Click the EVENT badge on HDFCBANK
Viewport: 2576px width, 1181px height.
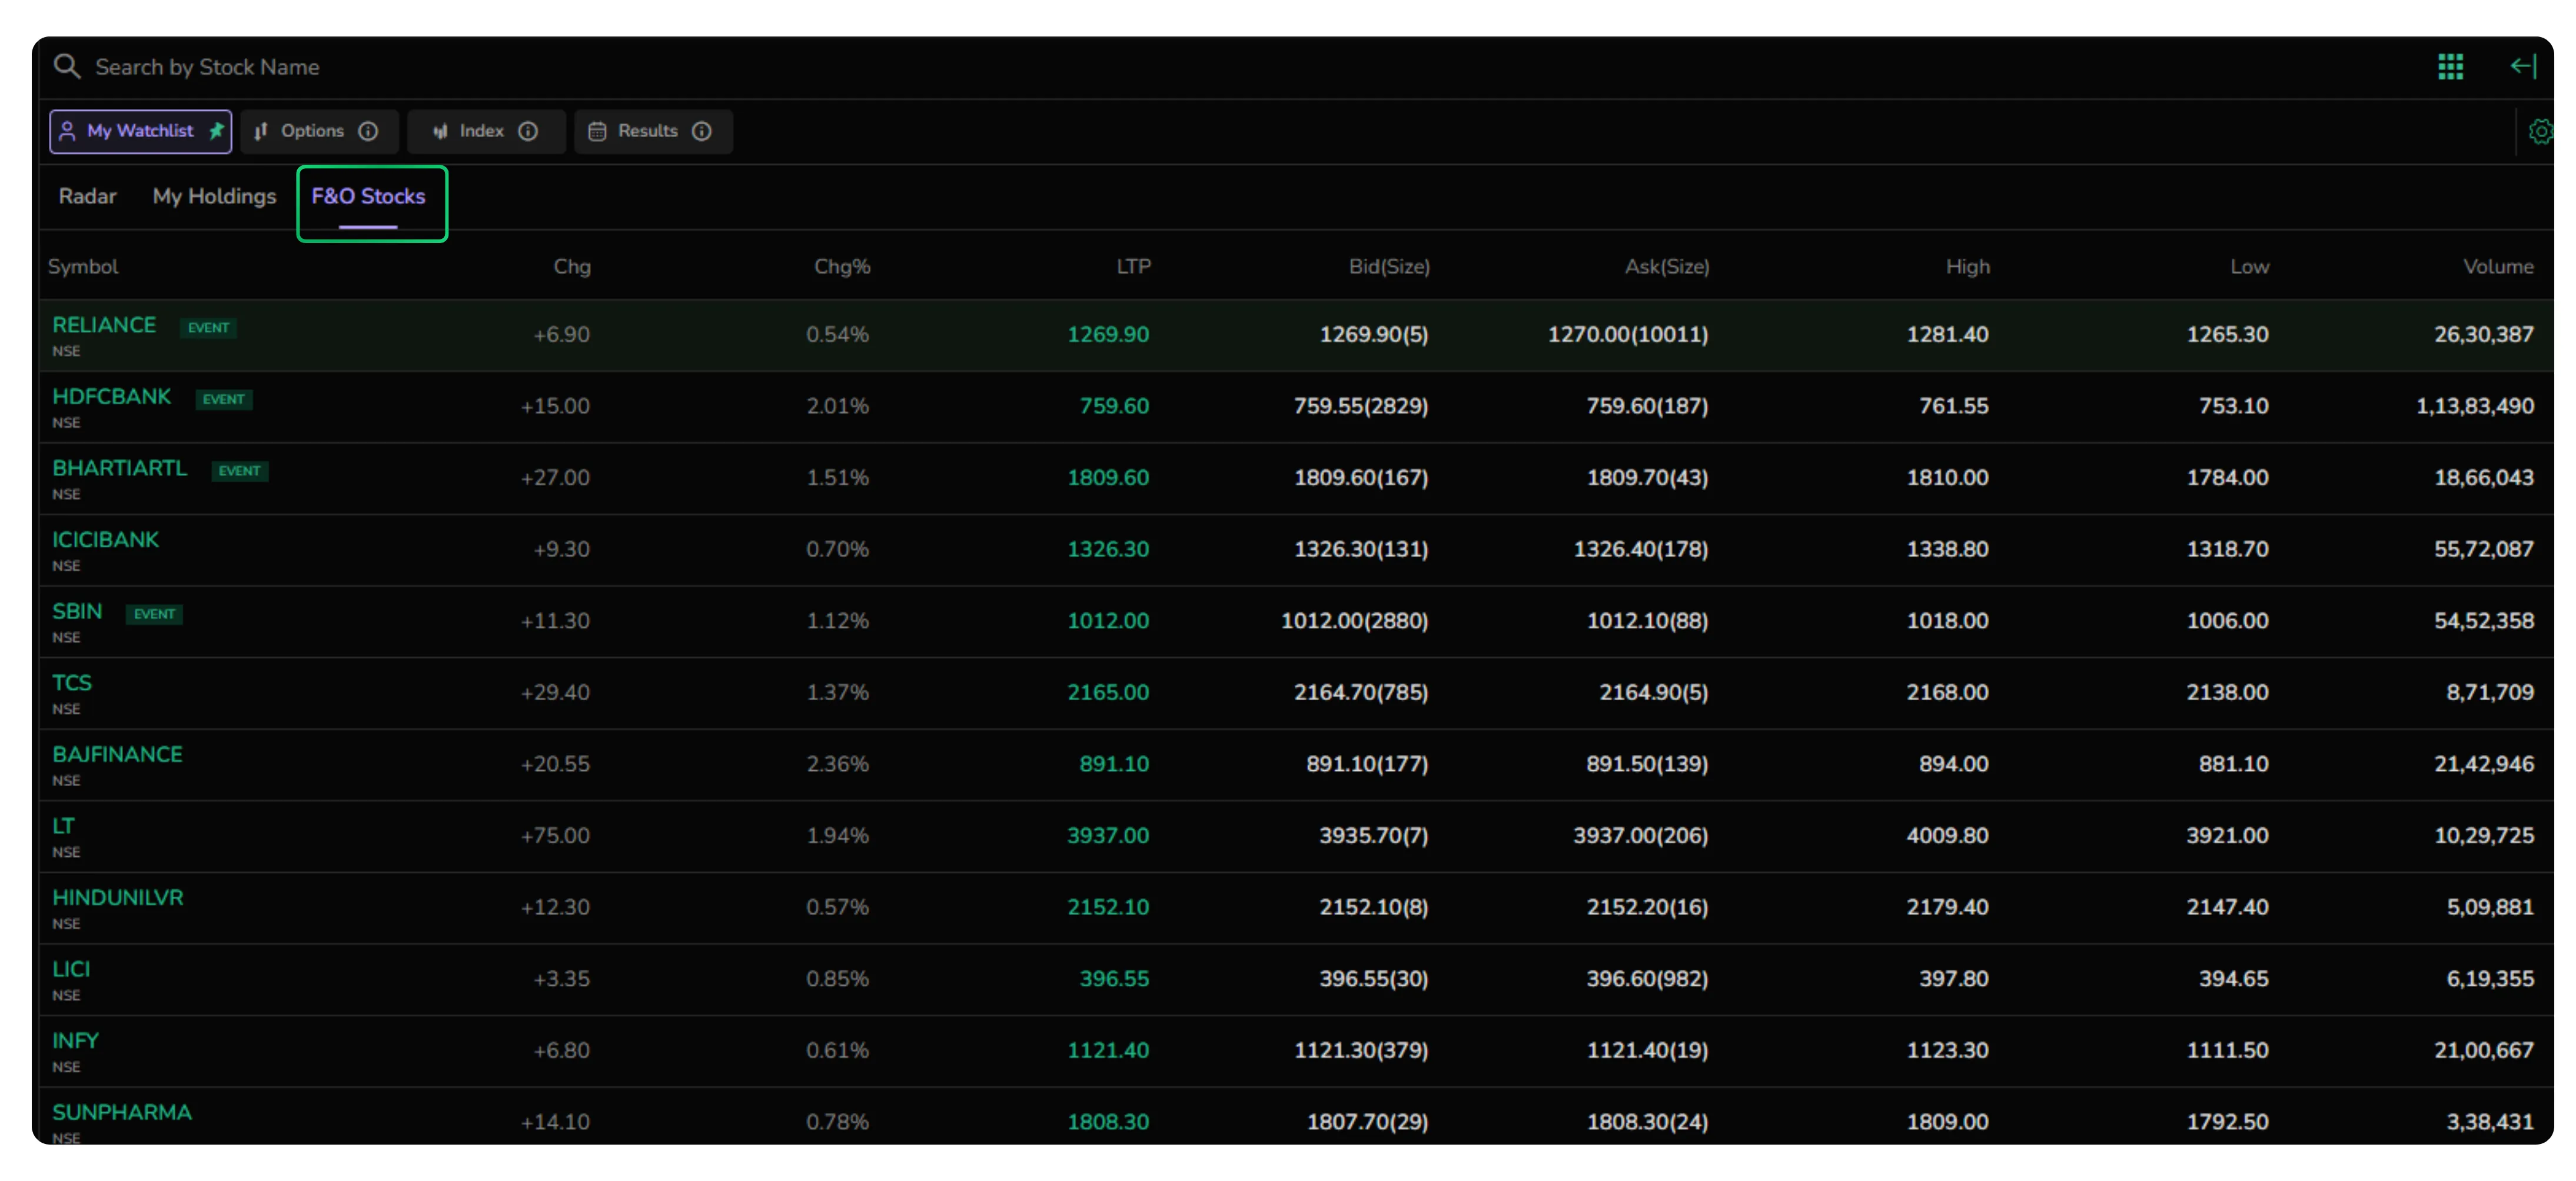pos(223,399)
